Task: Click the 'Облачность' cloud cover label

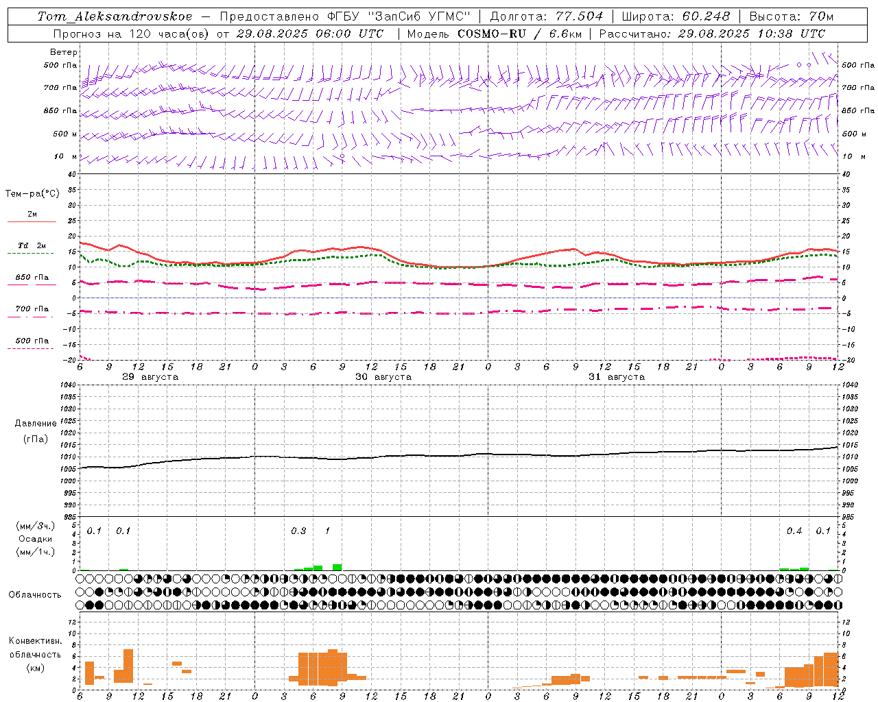Action: pos(35,595)
